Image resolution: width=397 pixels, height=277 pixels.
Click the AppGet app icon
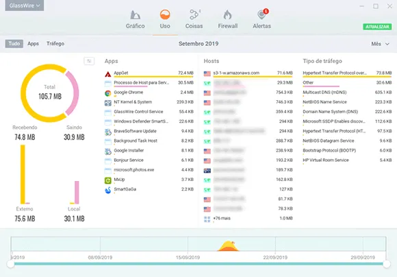[x=108, y=74]
